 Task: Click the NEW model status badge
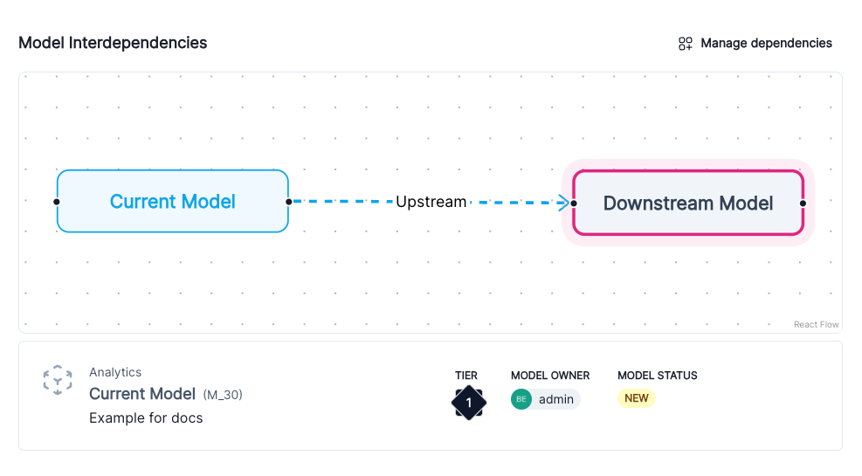coord(636,398)
